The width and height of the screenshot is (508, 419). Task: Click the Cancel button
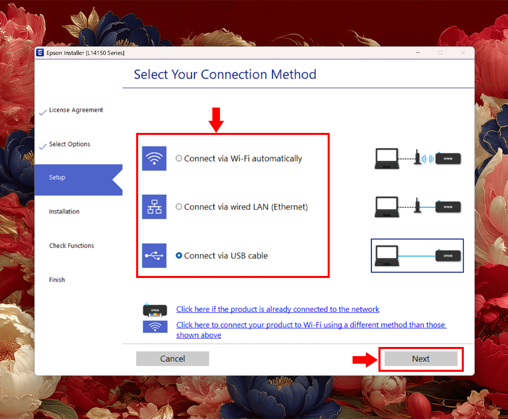coord(172,359)
